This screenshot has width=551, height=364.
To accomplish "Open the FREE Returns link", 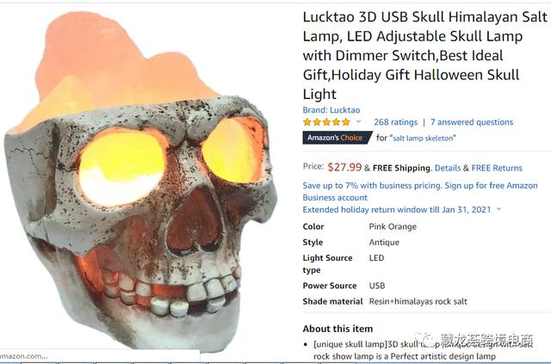I will [x=497, y=168].
